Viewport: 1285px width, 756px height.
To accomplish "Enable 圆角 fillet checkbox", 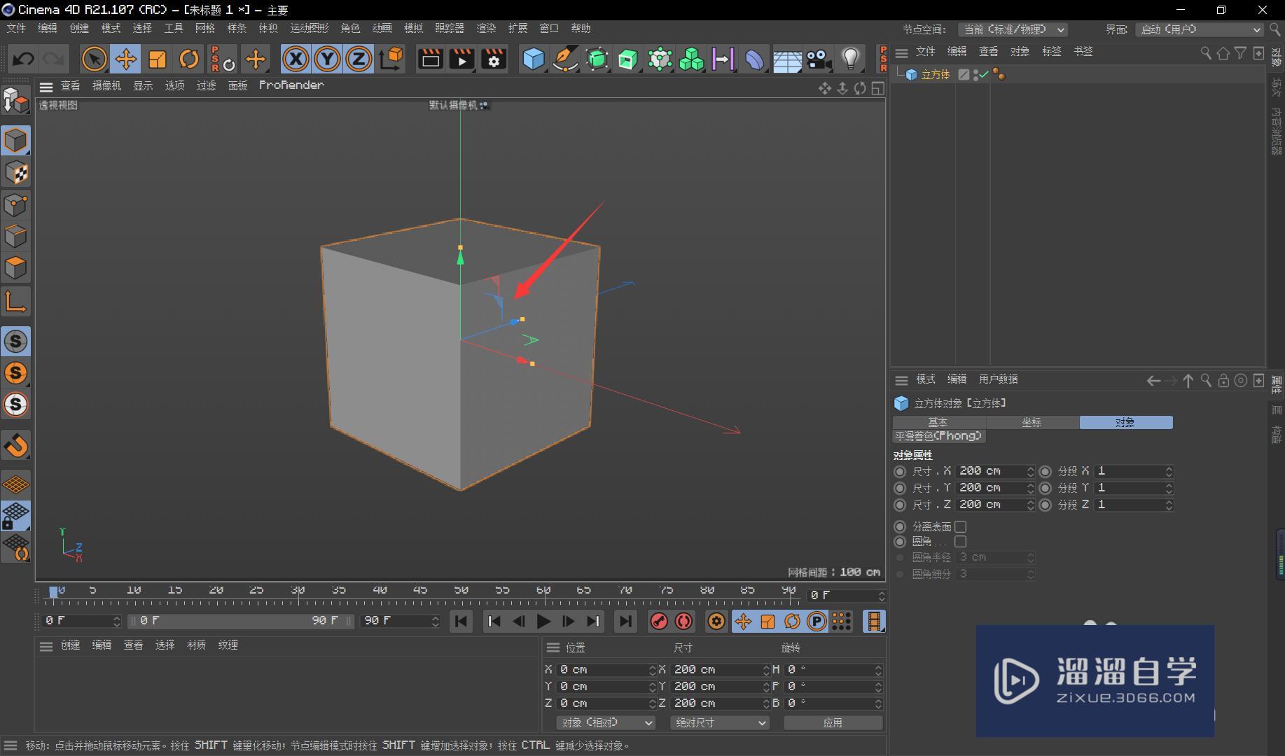I will click(961, 542).
